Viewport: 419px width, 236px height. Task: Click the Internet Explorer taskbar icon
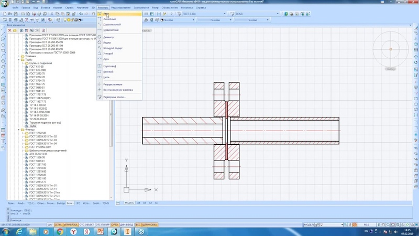click(x=19, y=231)
